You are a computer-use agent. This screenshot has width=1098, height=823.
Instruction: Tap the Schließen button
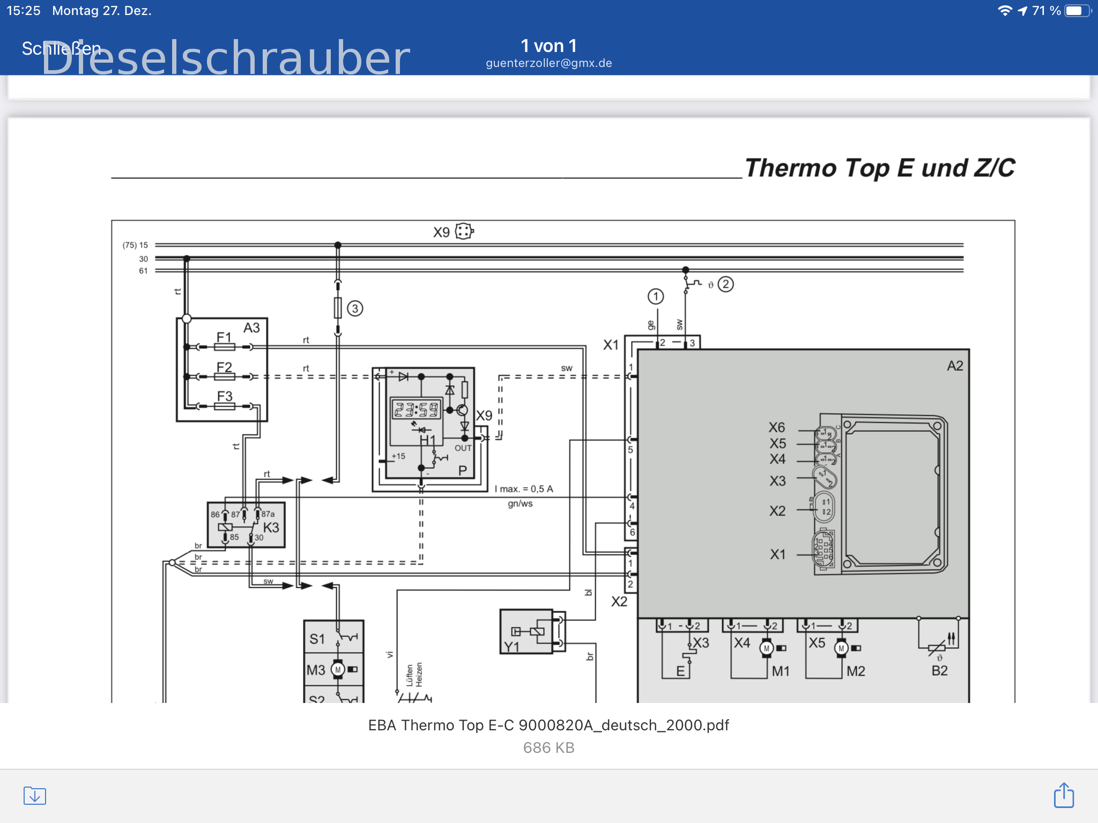[x=61, y=49]
